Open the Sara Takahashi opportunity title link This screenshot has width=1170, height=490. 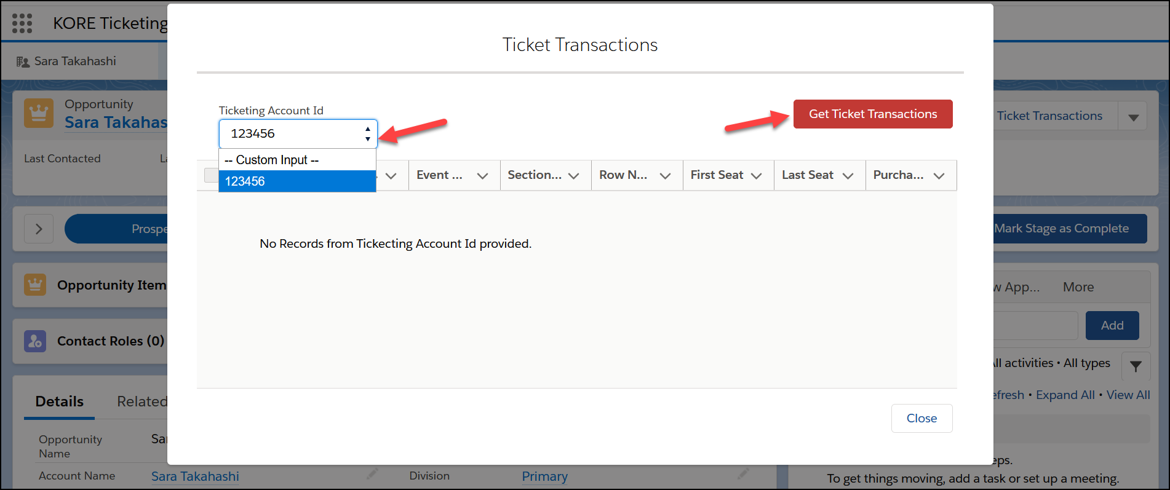[x=116, y=122]
